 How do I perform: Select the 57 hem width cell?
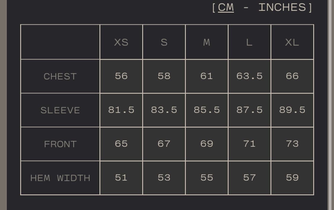tap(249, 178)
